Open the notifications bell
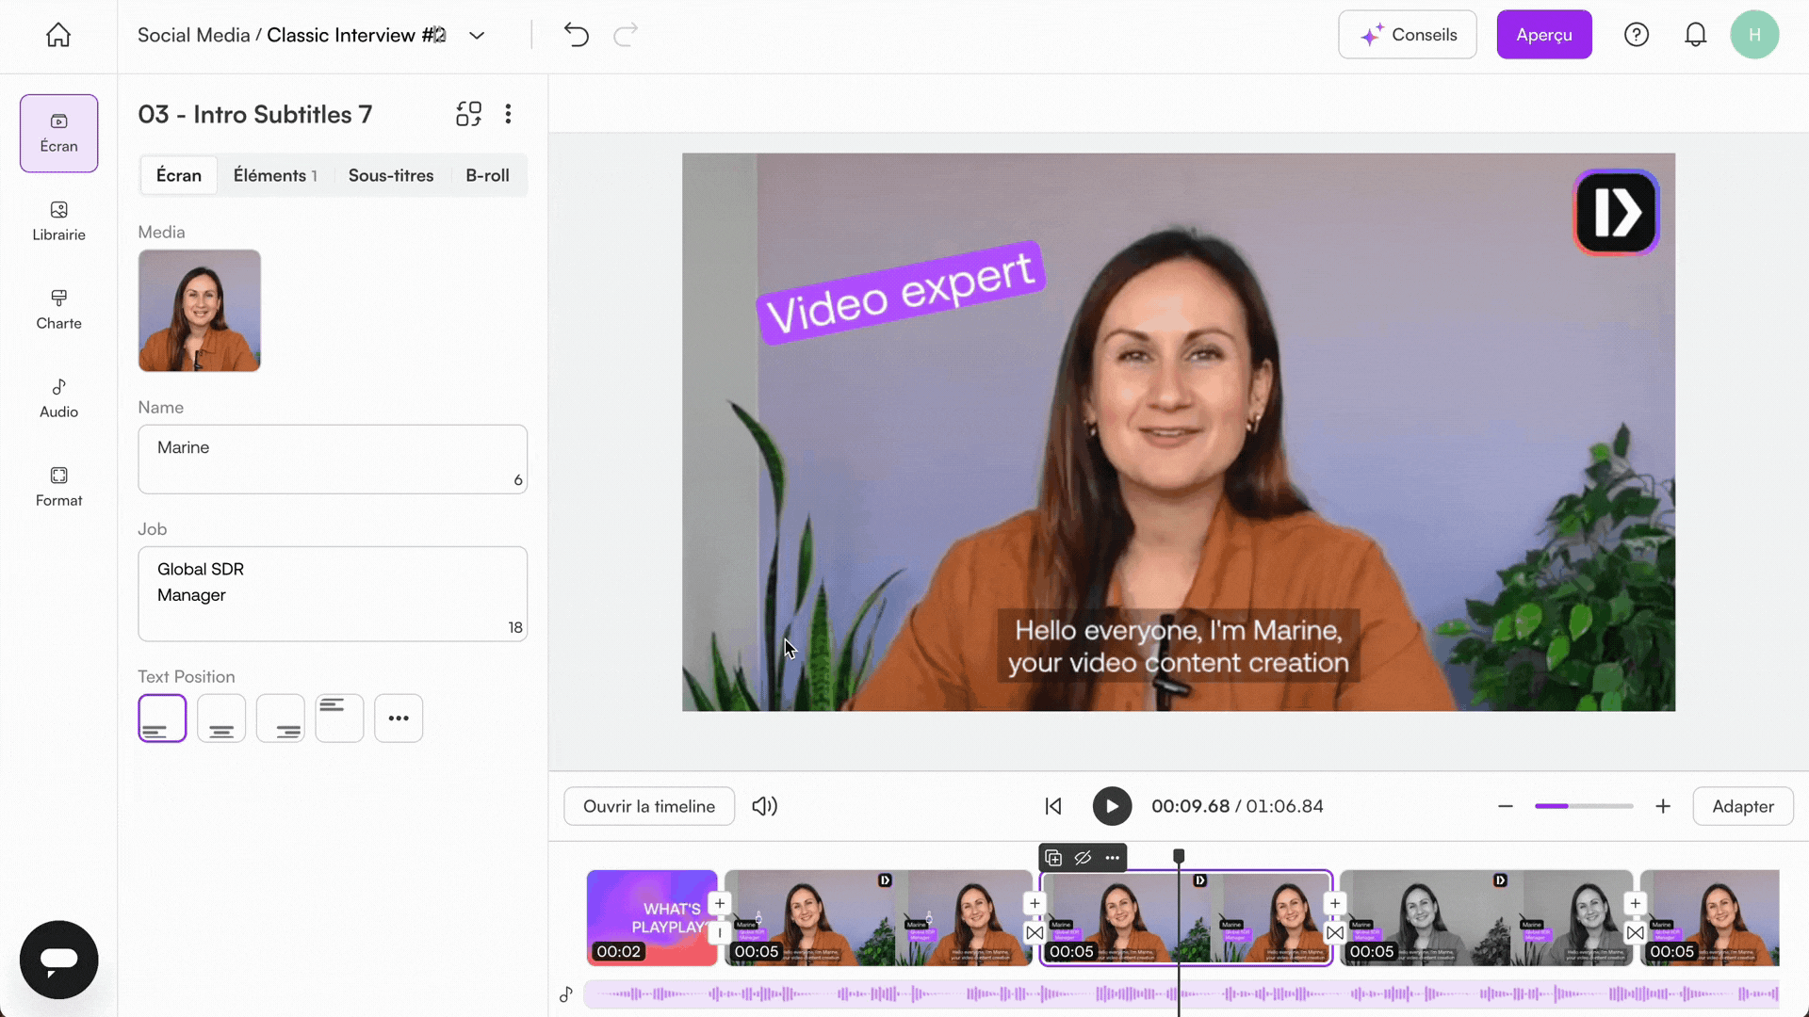1809x1017 pixels. [1695, 35]
